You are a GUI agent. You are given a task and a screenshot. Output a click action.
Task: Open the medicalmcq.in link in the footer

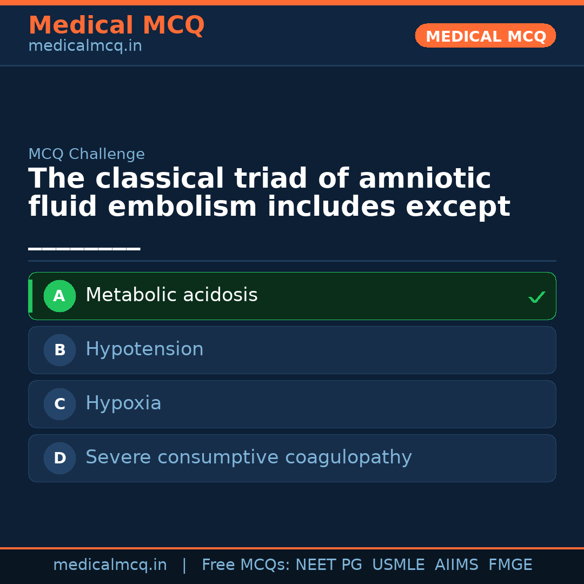pyautogui.click(x=110, y=565)
